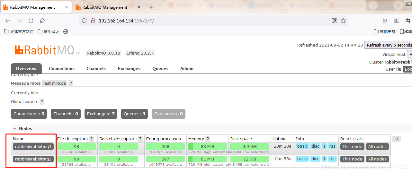Open 火狐官方站点 bookmarks folder
Viewport: 412px width, 173px height.
(x=19, y=31)
